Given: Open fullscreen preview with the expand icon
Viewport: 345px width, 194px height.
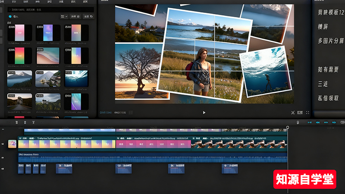Looking at the screenshot, I should pos(307,113).
